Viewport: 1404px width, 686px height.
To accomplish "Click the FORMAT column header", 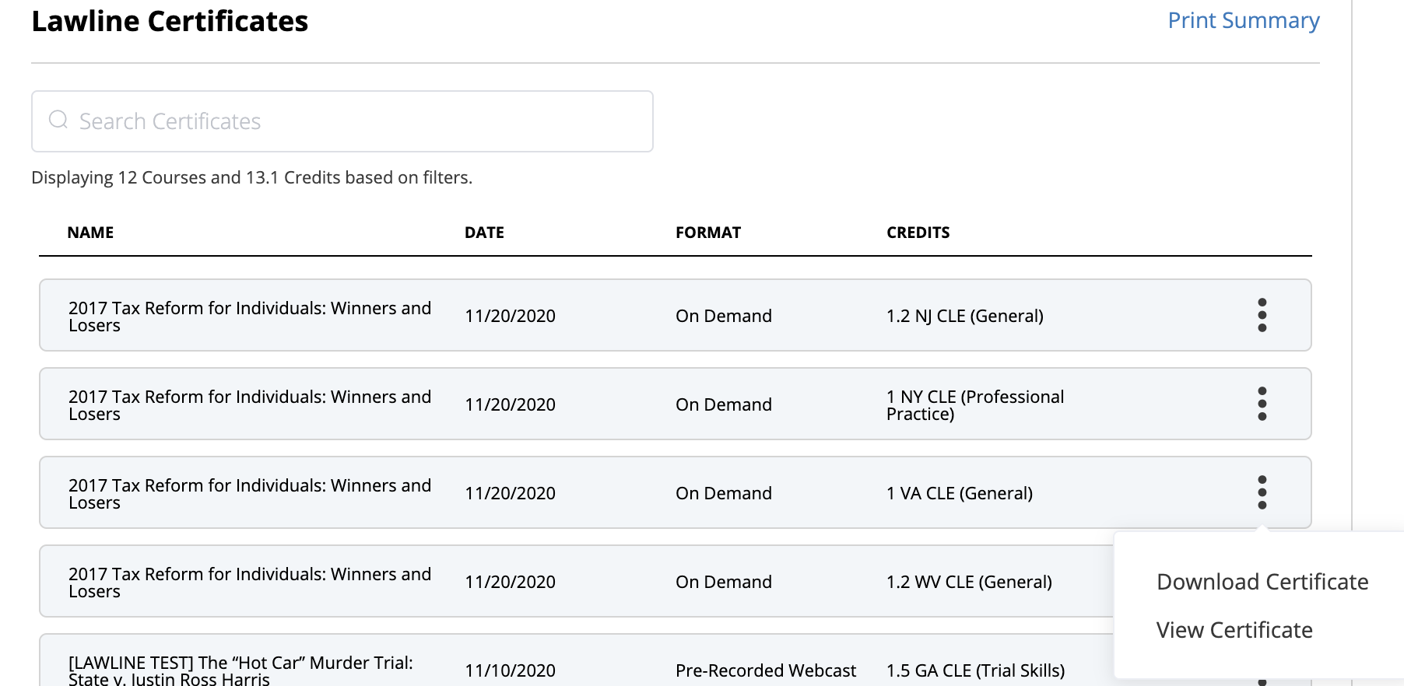I will click(x=707, y=233).
